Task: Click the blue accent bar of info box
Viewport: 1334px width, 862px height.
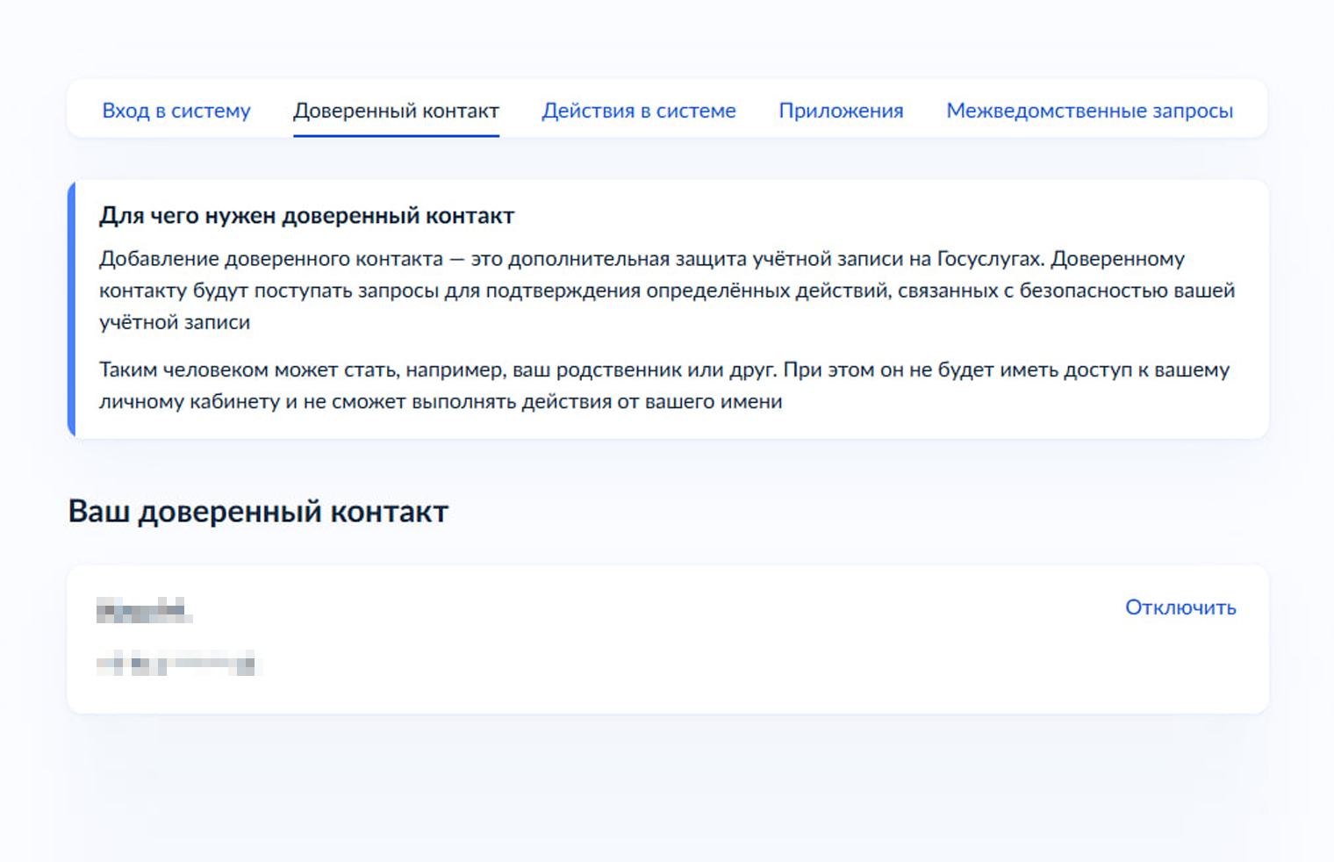Action: [x=72, y=309]
